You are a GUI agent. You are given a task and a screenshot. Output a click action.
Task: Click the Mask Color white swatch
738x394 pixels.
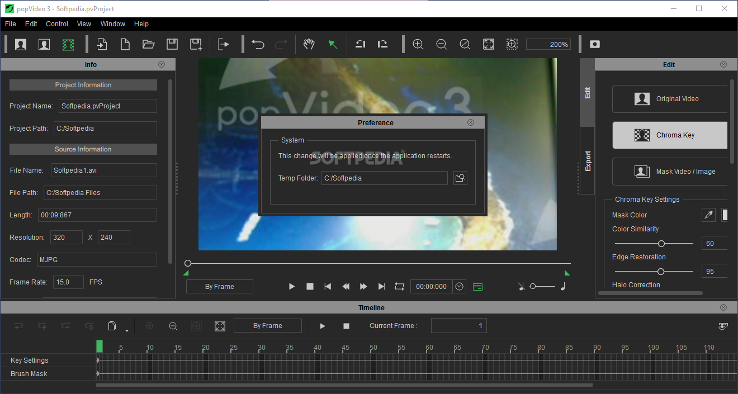[x=725, y=215]
